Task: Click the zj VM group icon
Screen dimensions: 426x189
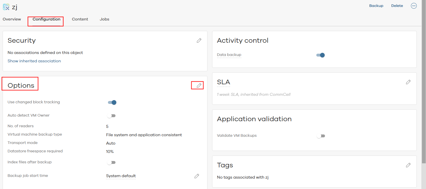Action: (x=6, y=7)
